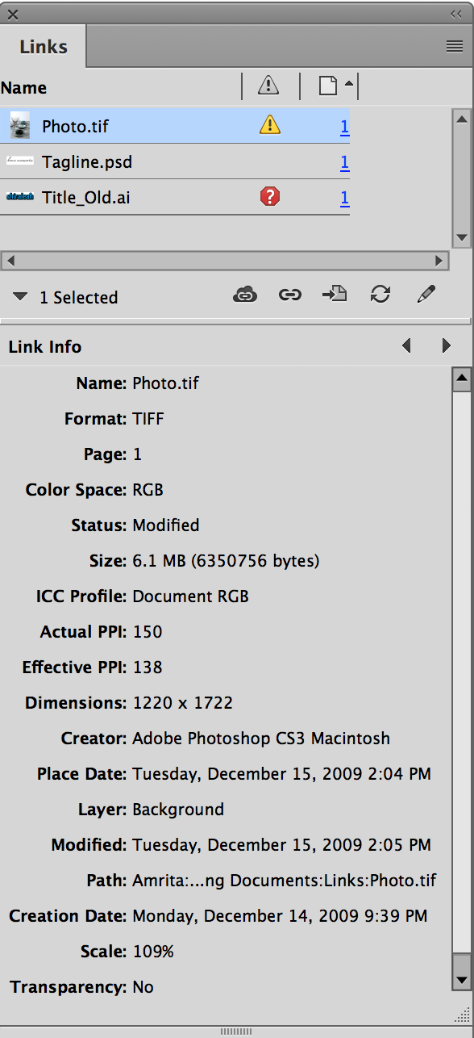Click the Edit Original pencil icon
This screenshot has width=474, height=1038.
[x=425, y=294]
